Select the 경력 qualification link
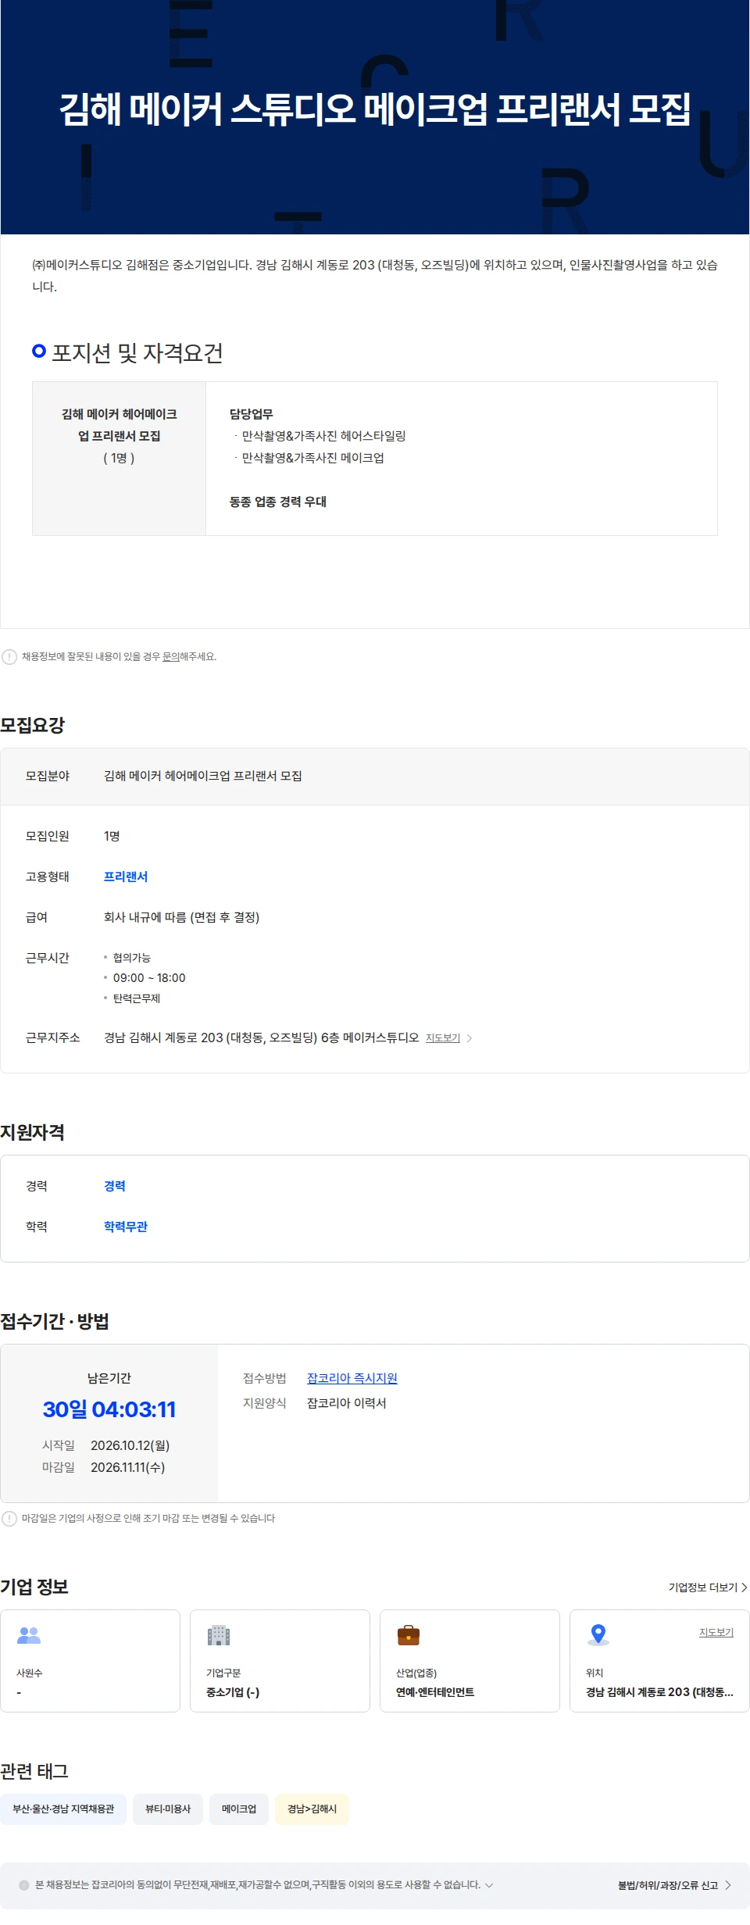This screenshot has height=1925, width=750. [115, 1186]
